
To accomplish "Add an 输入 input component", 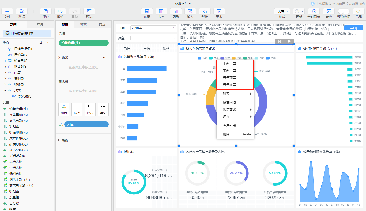I will pos(190,11).
